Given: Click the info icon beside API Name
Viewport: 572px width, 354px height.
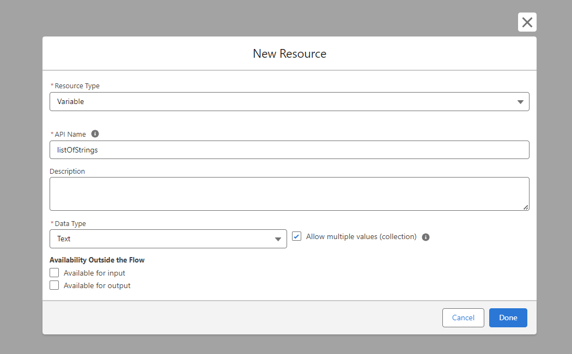Looking at the screenshot, I should (x=95, y=134).
